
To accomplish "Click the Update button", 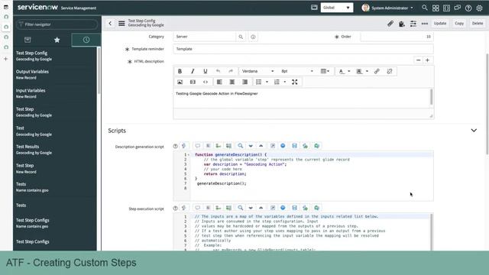I will tap(440, 24).
